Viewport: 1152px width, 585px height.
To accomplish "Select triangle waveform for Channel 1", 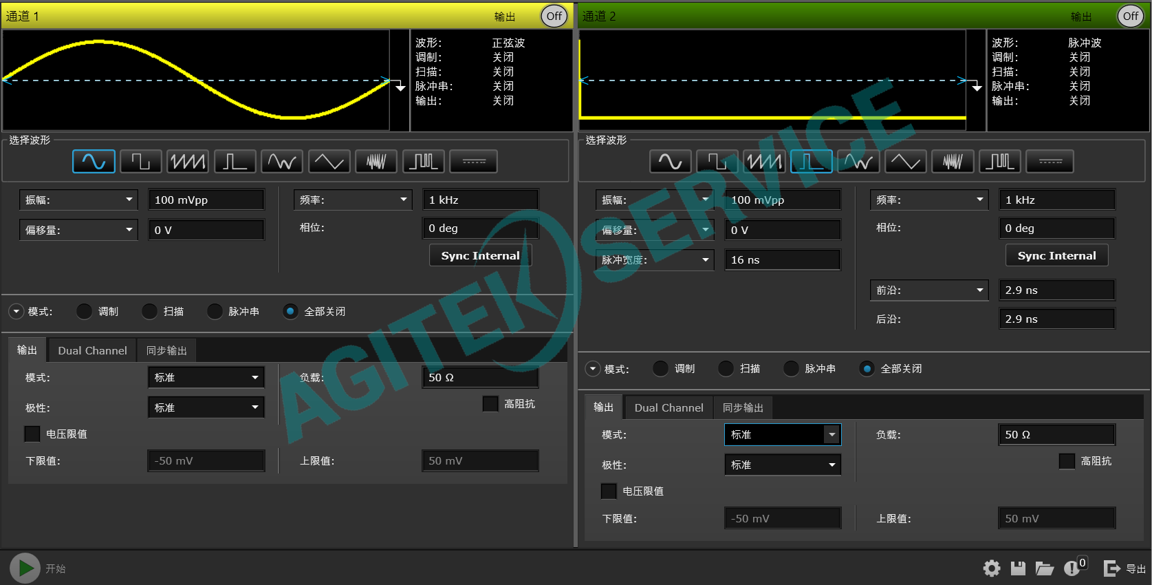I will click(329, 162).
